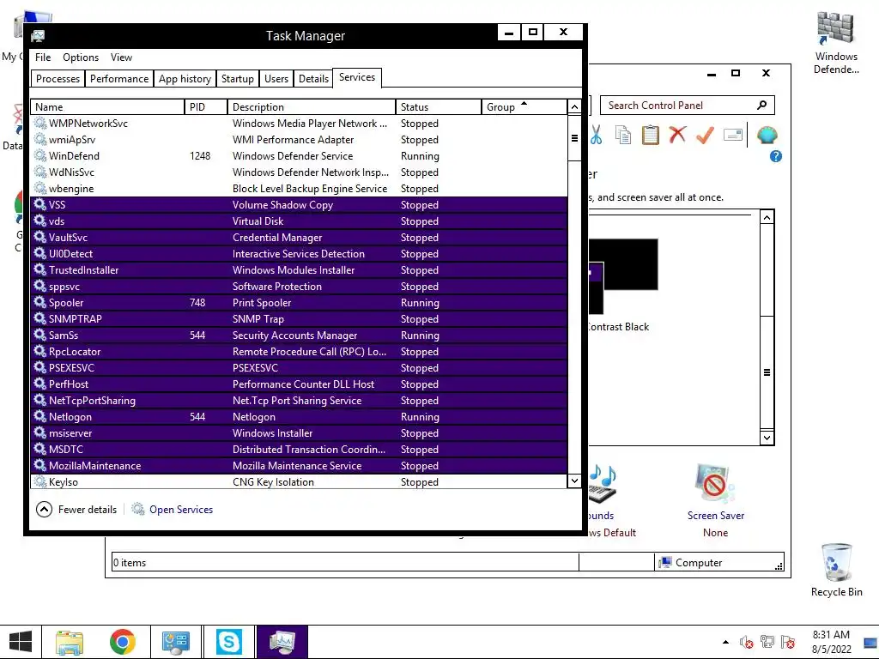Click the search magnifier in Search Control Panel box

762,106
